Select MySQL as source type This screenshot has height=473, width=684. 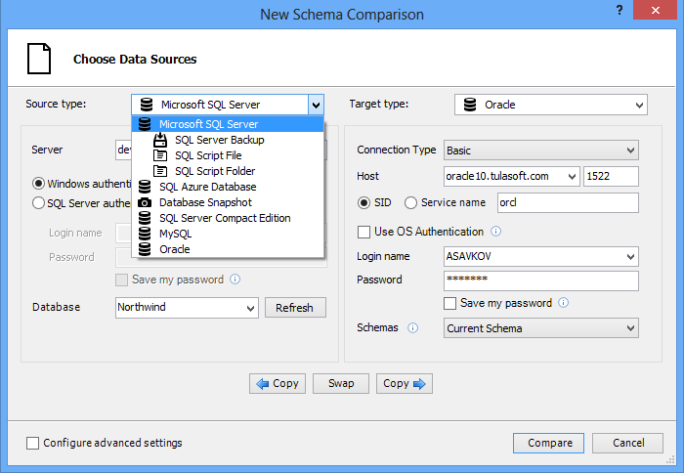pyautogui.click(x=228, y=234)
